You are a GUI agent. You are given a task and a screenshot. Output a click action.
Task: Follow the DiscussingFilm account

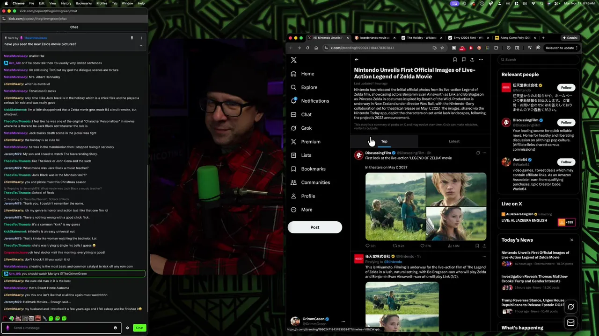(x=566, y=123)
